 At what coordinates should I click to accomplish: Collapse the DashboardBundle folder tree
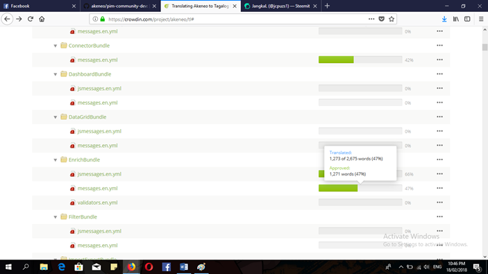pos(56,74)
